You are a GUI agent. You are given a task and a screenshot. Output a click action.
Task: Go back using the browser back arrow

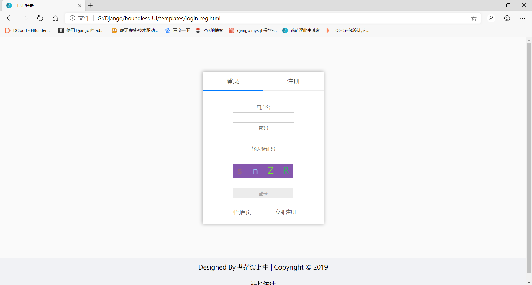click(x=10, y=18)
